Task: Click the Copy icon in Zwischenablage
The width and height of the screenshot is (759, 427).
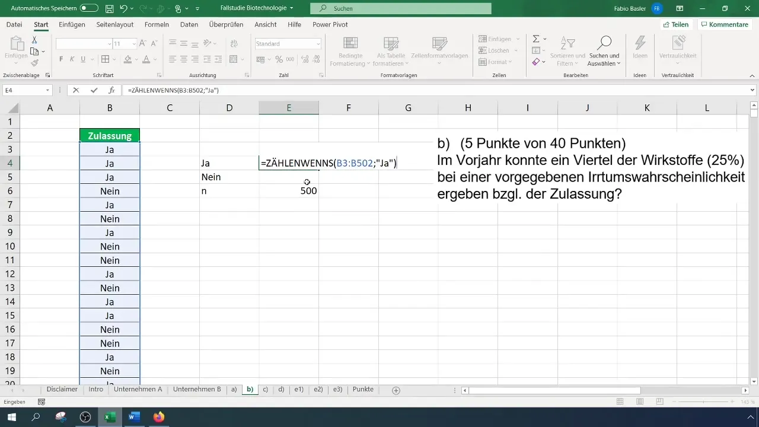Action: pyautogui.click(x=34, y=52)
